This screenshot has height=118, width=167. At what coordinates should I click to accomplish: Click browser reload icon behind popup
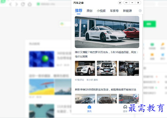point(23,4)
